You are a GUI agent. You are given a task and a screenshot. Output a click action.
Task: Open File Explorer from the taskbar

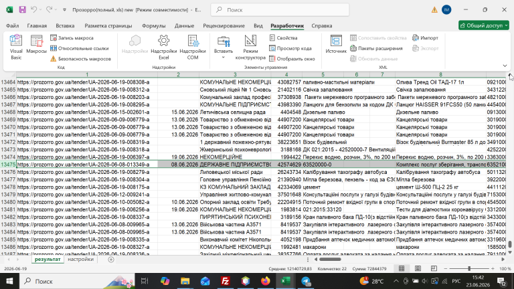tap(185, 281)
